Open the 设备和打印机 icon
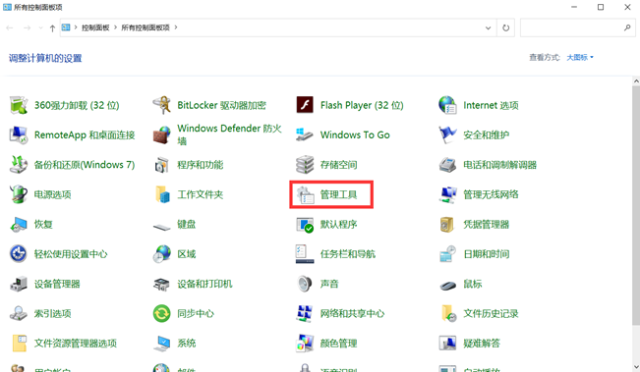Viewport: 640px width, 372px height. [x=161, y=284]
